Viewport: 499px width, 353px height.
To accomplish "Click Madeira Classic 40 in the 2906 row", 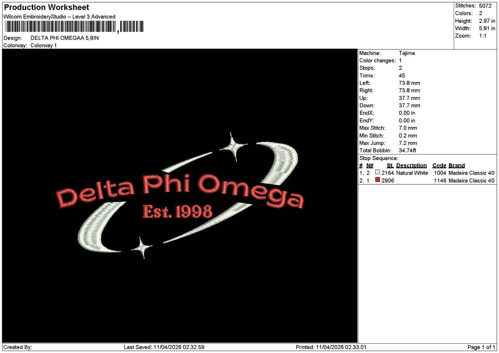I will tap(471, 180).
